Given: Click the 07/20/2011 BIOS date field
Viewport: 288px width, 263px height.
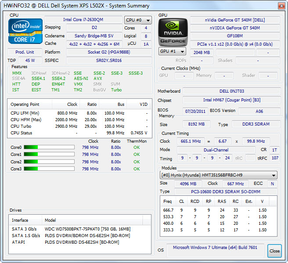Looking at the screenshot, I should pyautogui.click(x=195, y=111).
